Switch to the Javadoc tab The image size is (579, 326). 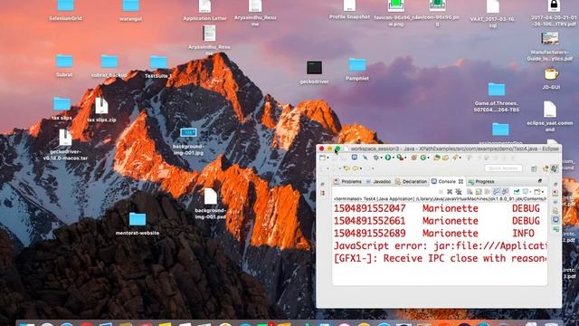378,181
